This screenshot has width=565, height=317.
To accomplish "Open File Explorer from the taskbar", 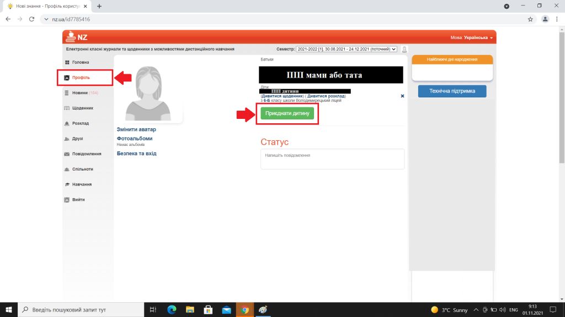I will [190, 310].
